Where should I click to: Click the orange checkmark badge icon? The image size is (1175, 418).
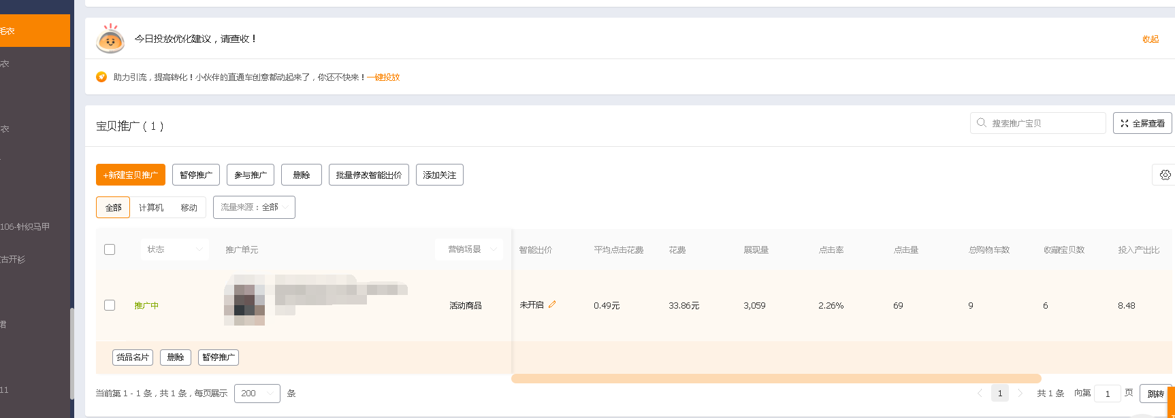(x=101, y=77)
